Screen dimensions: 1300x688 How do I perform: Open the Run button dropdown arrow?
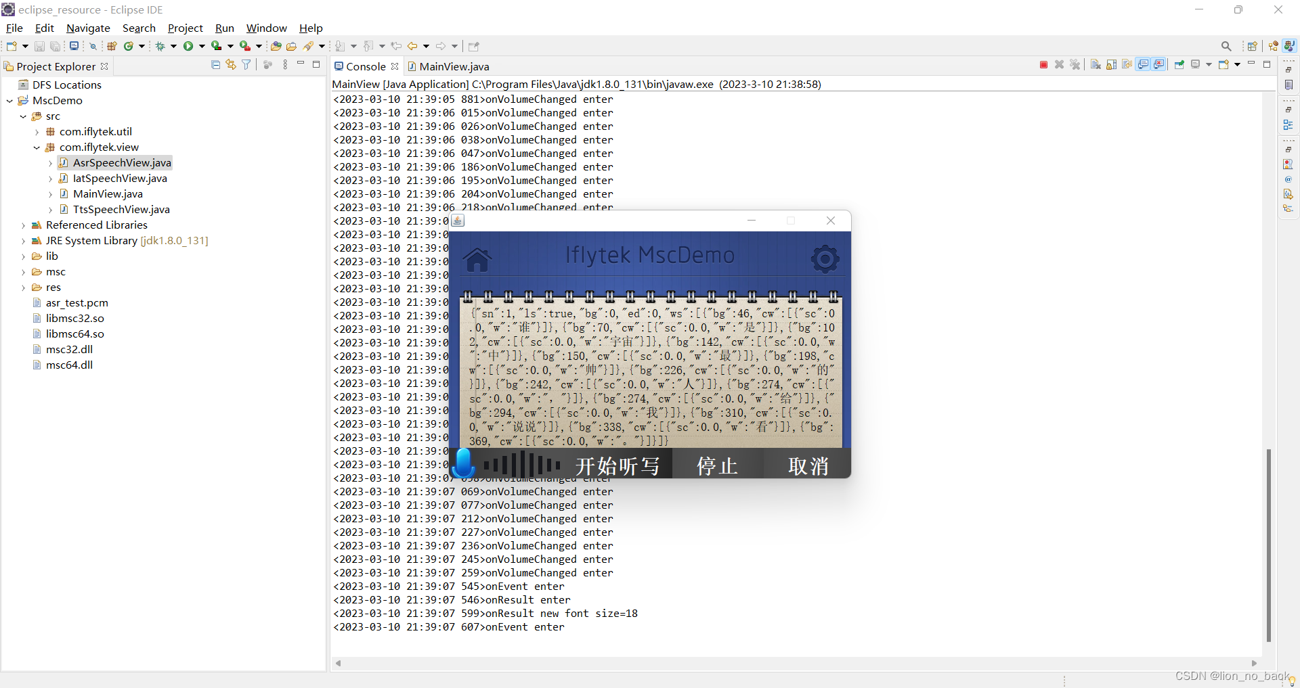pyautogui.click(x=202, y=46)
